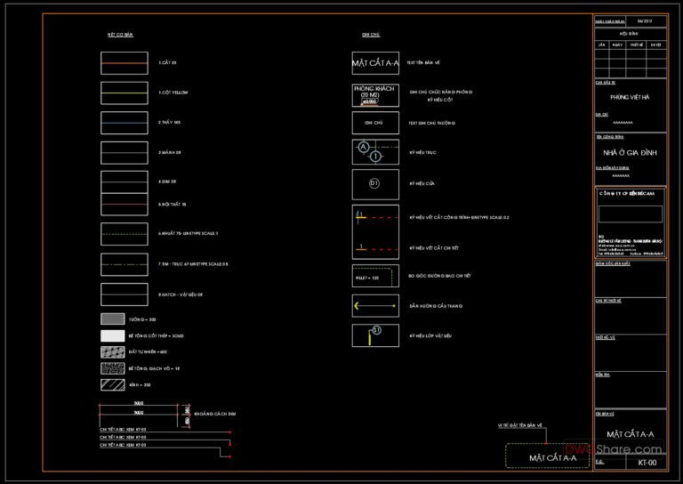Select the dashed '6.KHUẤT' hidden line sample
The image size is (683, 484).
tap(125, 234)
